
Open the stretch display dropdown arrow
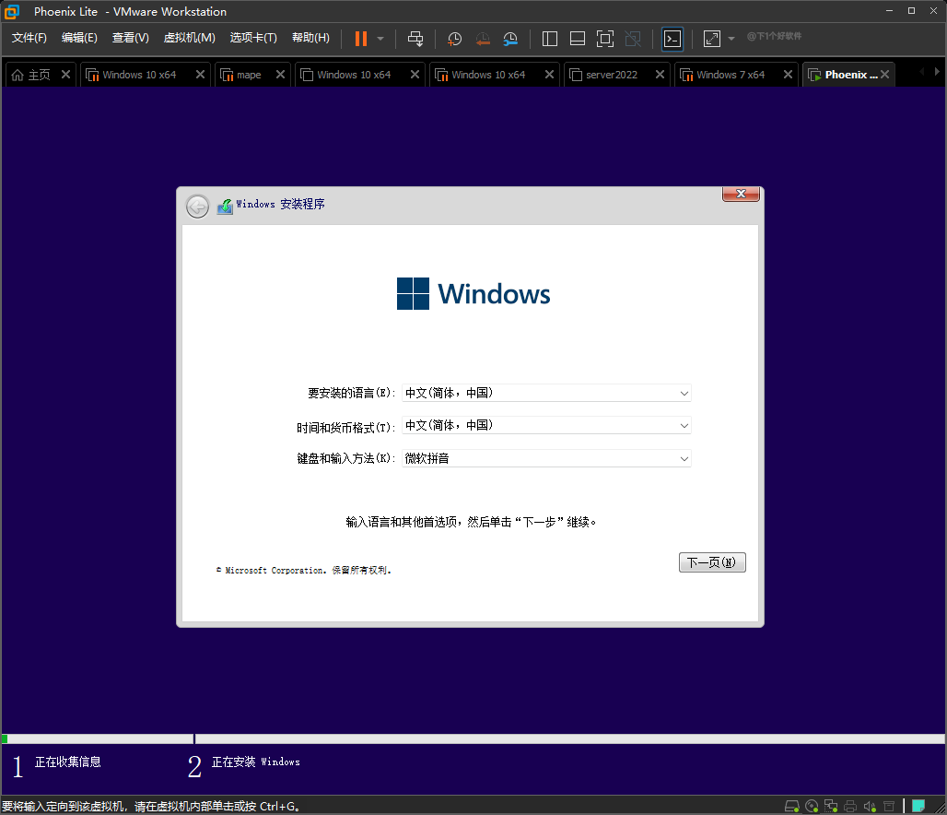click(x=731, y=39)
